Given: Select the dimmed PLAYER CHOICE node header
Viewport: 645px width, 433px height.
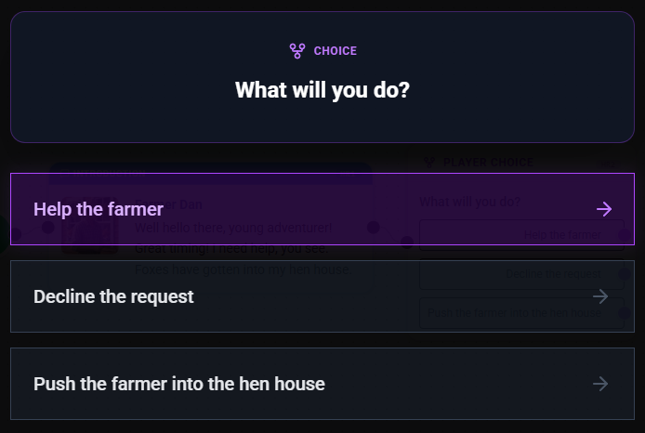Looking at the screenshot, I should [x=489, y=162].
